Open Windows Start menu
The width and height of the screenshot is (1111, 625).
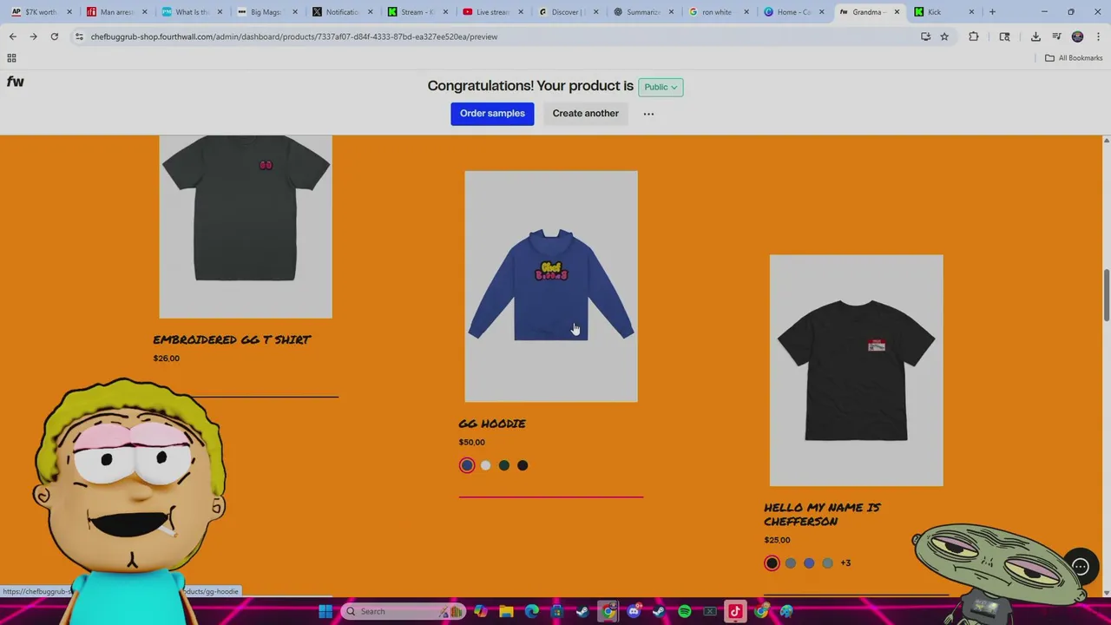pyautogui.click(x=325, y=611)
